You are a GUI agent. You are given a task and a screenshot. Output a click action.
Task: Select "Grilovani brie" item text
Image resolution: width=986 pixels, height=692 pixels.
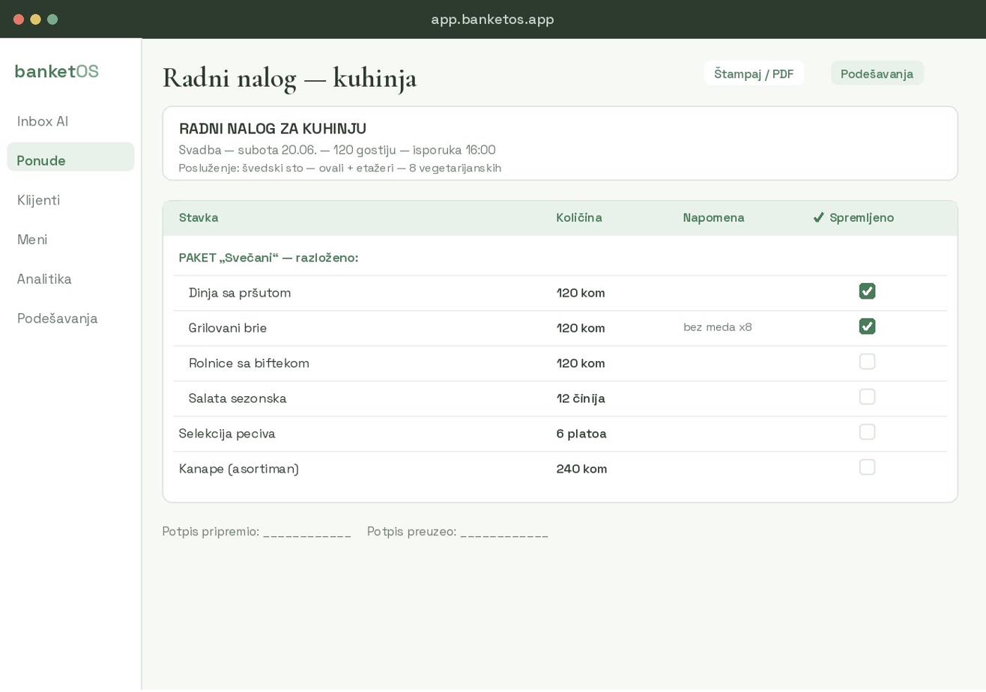(x=228, y=328)
